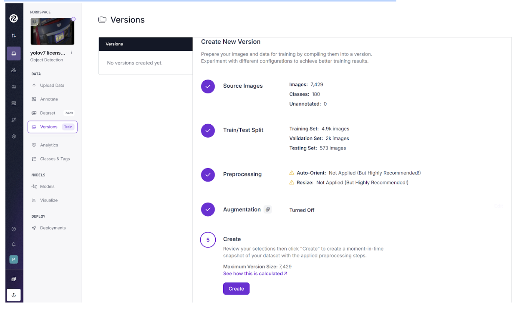Screen dimensions: 514x317
Task: Expand the Augmentation step
Action: pyautogui.click(x=242, y=209)
